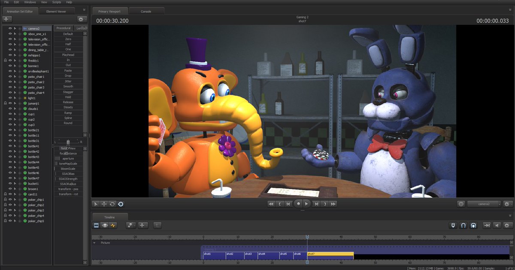This screenshot has width=515, height=270.
Task: Apply the Spline preset
Action: [x=68, y=118]
